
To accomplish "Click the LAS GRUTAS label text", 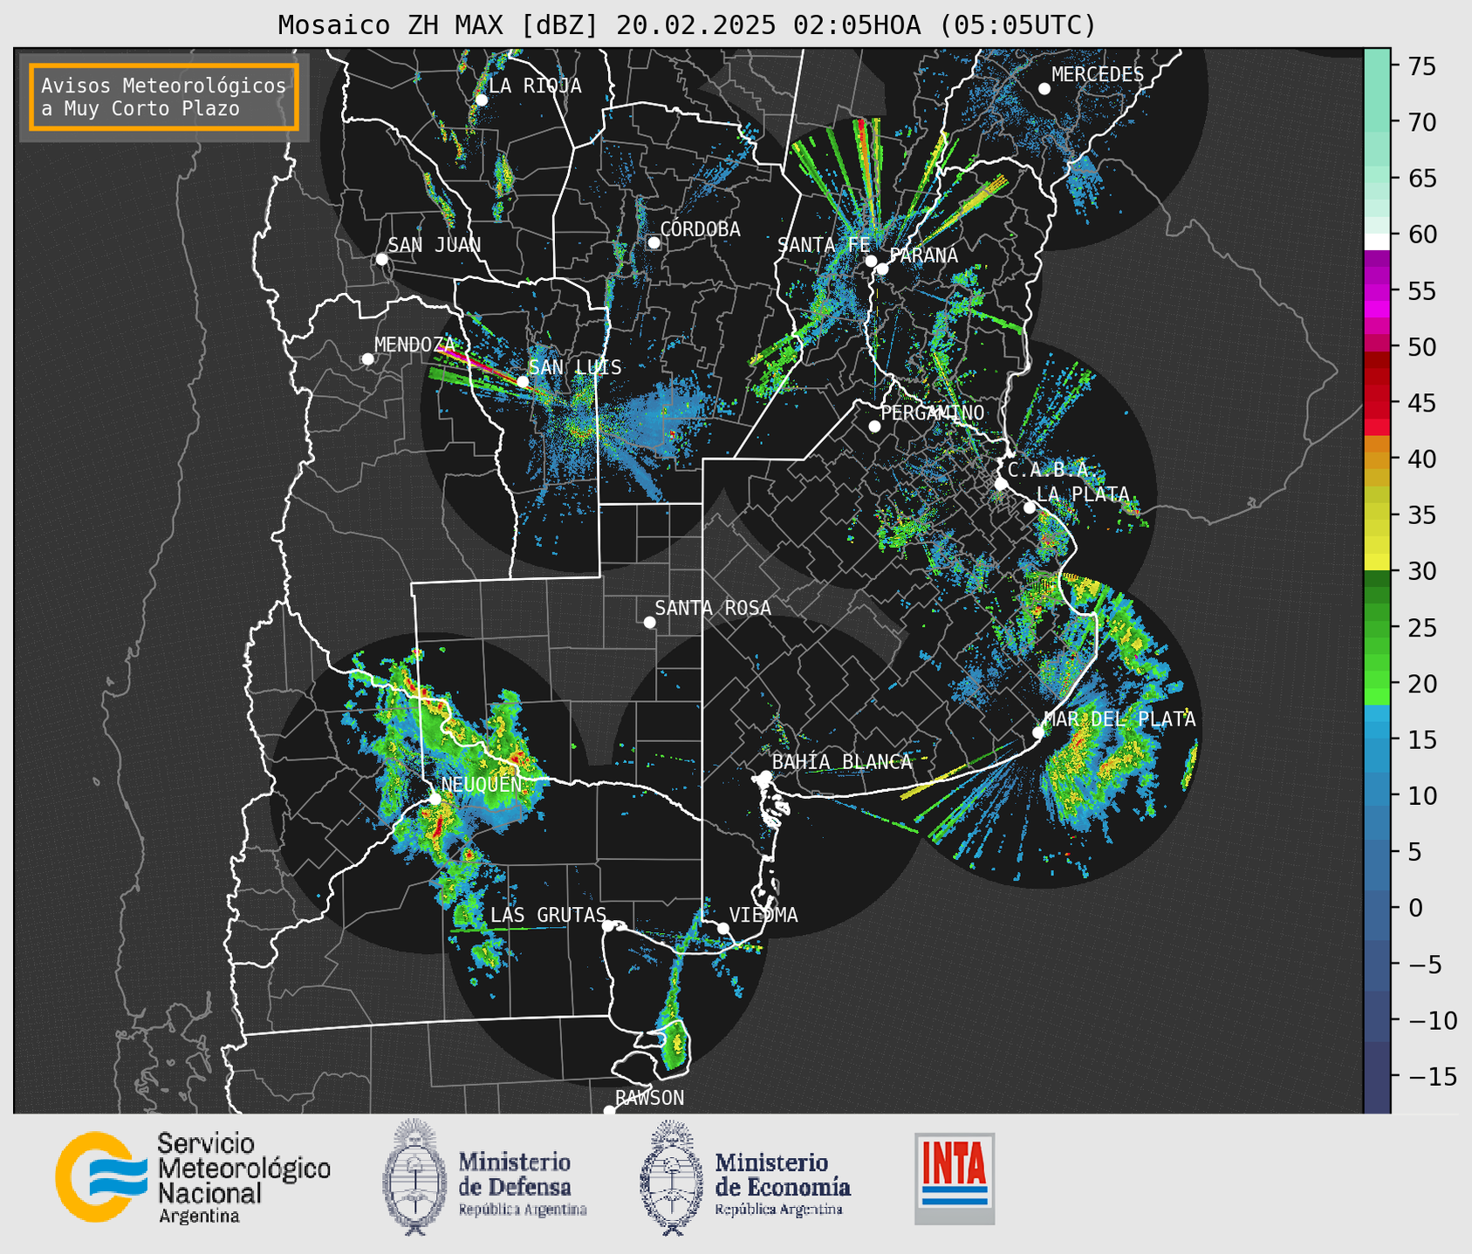I will coord(548,915).
